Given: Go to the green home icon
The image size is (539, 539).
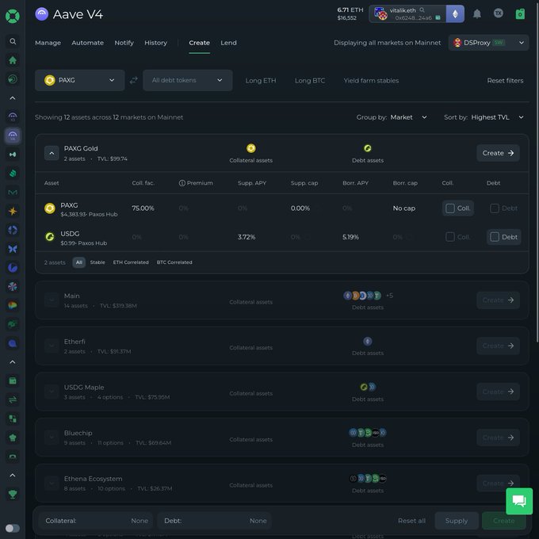Looking at the screenshot, I should [13, 60].
